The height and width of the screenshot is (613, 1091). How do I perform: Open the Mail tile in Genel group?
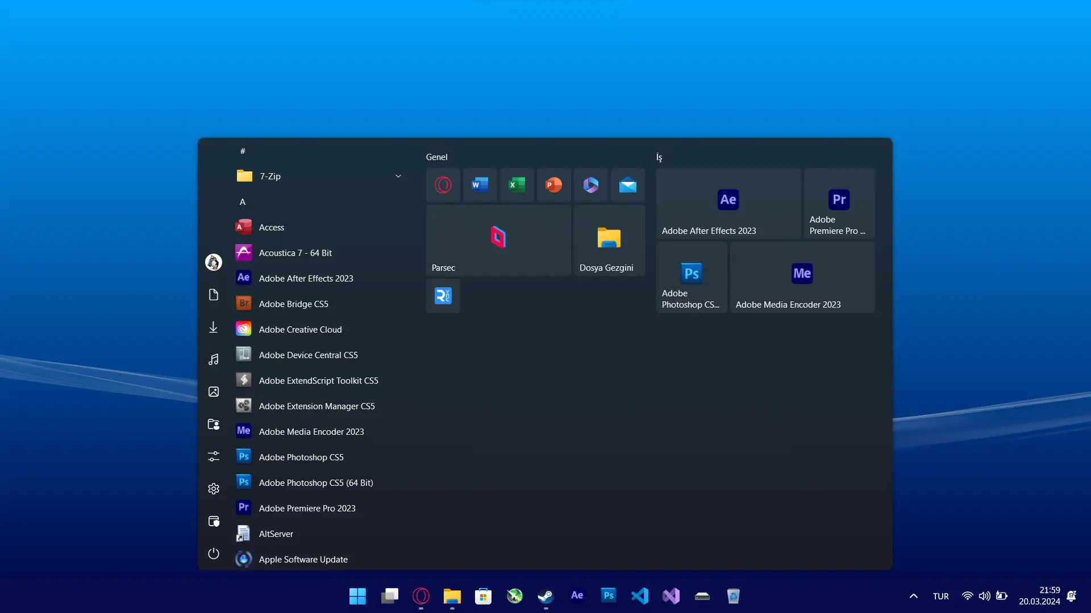coord(628,185)
